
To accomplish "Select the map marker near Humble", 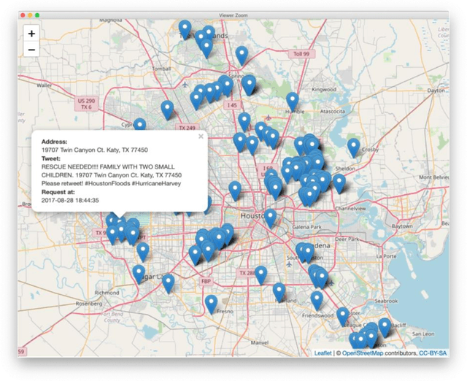I will 293,101.
